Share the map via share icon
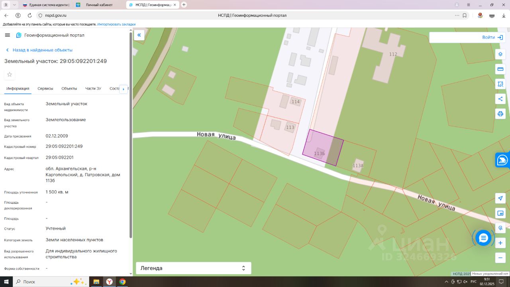Image resolution: width=510 pixels, height=287 pixels. (500, 99)
